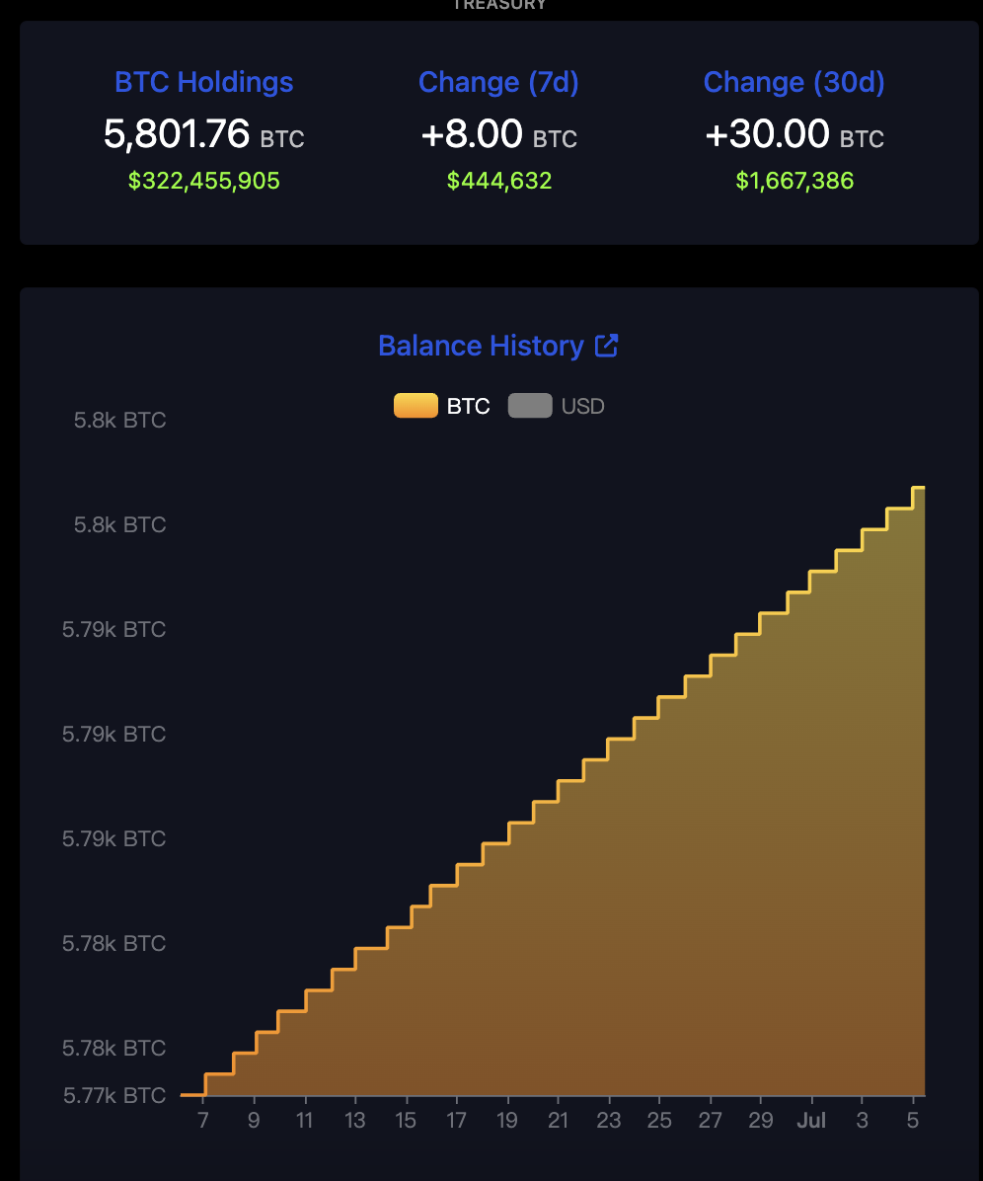983x1181 pixels.
Task: Click the $1,667,386 monthly change amount
Action: point(794,181)
